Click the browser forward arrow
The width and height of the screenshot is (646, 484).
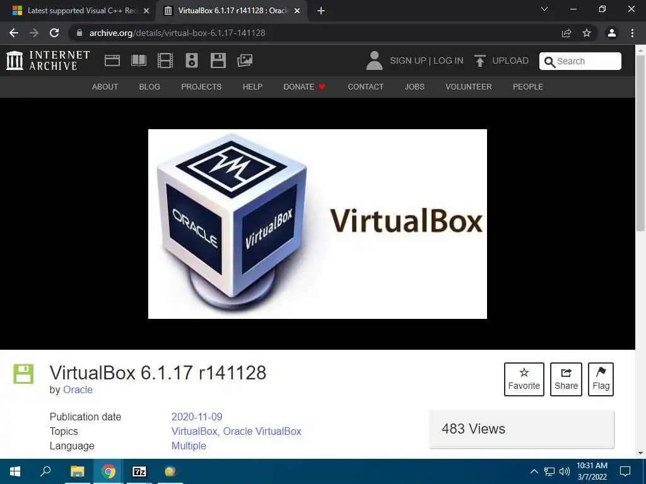(x=34, y=33)
